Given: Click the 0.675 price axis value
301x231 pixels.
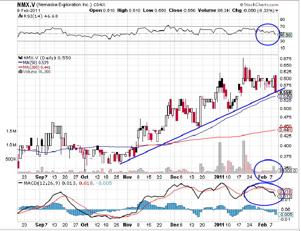Looking at the screenshot, I should tap(285, 59).
